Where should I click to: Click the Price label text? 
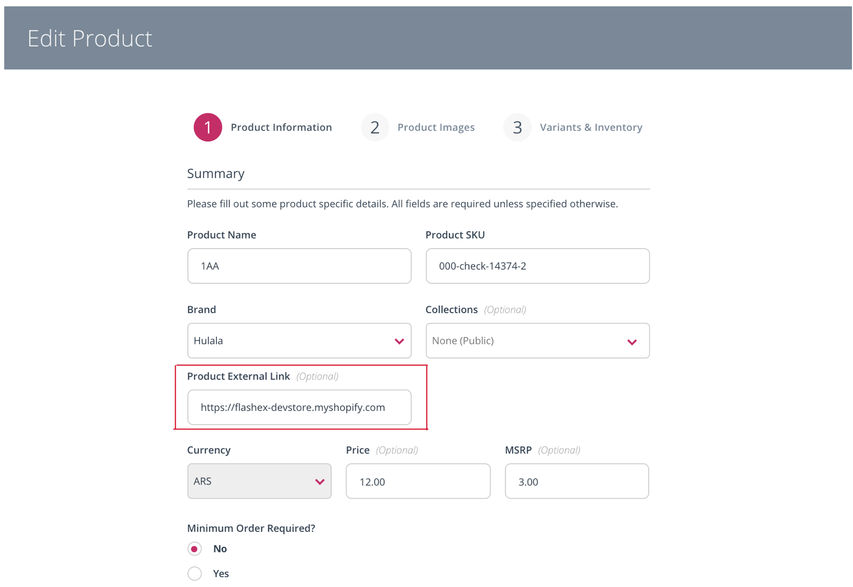(x=358, y=450)
